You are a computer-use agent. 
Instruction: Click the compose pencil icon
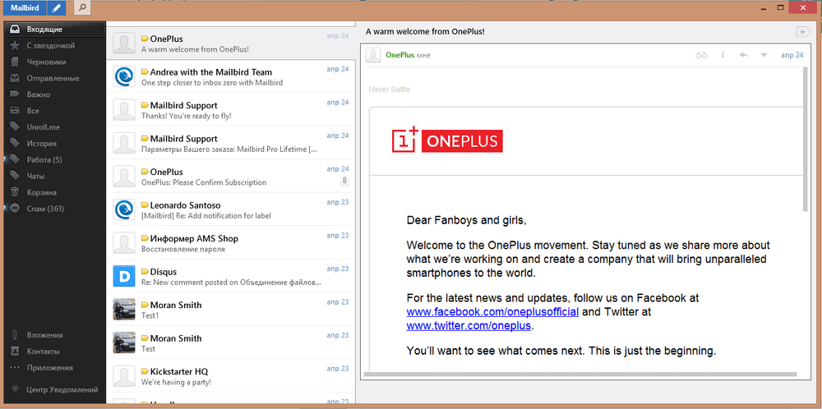tap(57, 8)
